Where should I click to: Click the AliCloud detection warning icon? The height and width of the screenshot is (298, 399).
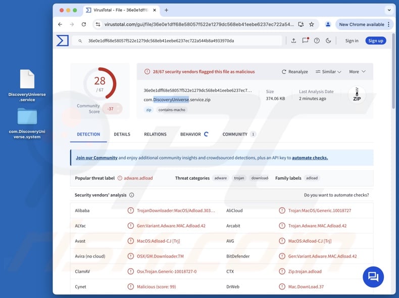[282, 210]
